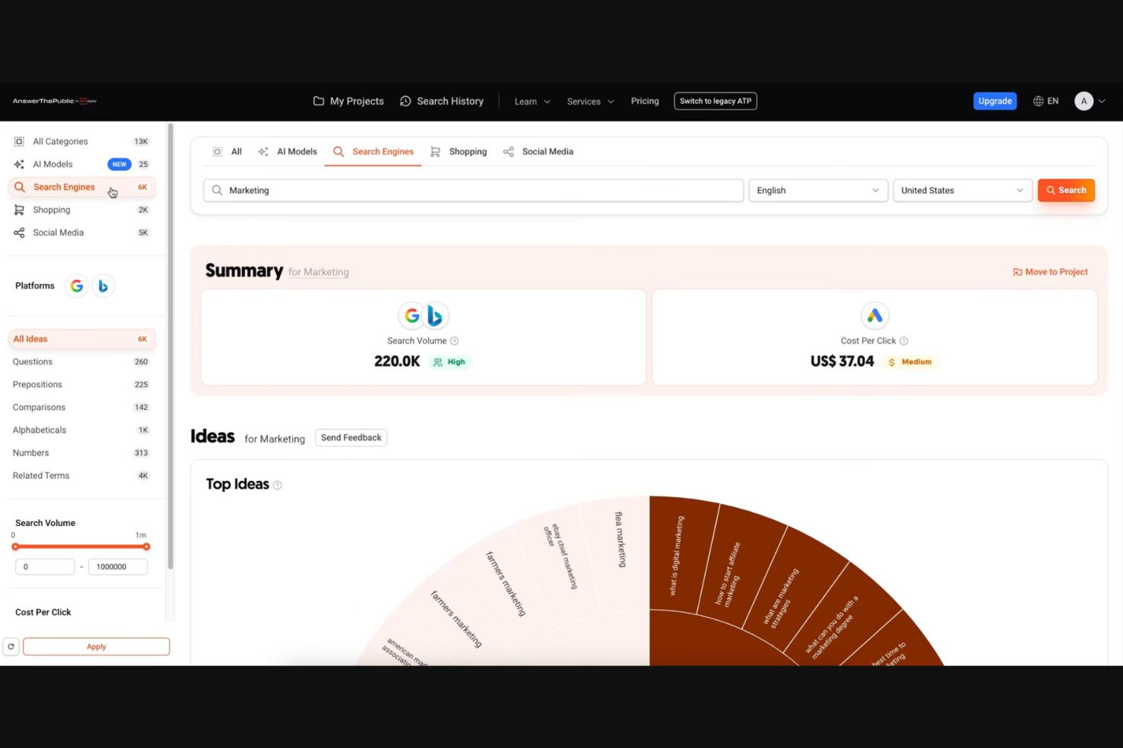Click the Medium cost badge
Image resolution: width=1123 pixels, height=748 pixels.
tap(911, 362)
